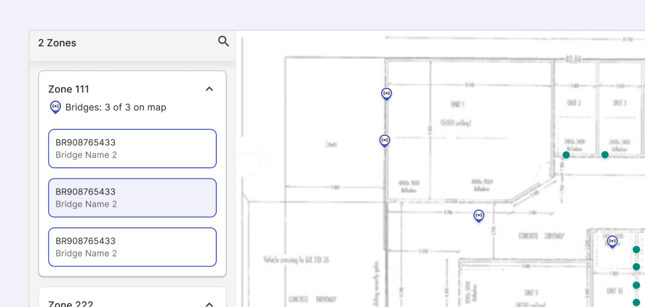Select the highlighted BR908765433 bridge card
The image size is (645, 307).
(132, 198)
